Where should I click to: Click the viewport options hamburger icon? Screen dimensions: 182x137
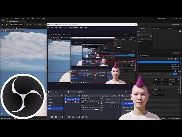tap(2, 31)
